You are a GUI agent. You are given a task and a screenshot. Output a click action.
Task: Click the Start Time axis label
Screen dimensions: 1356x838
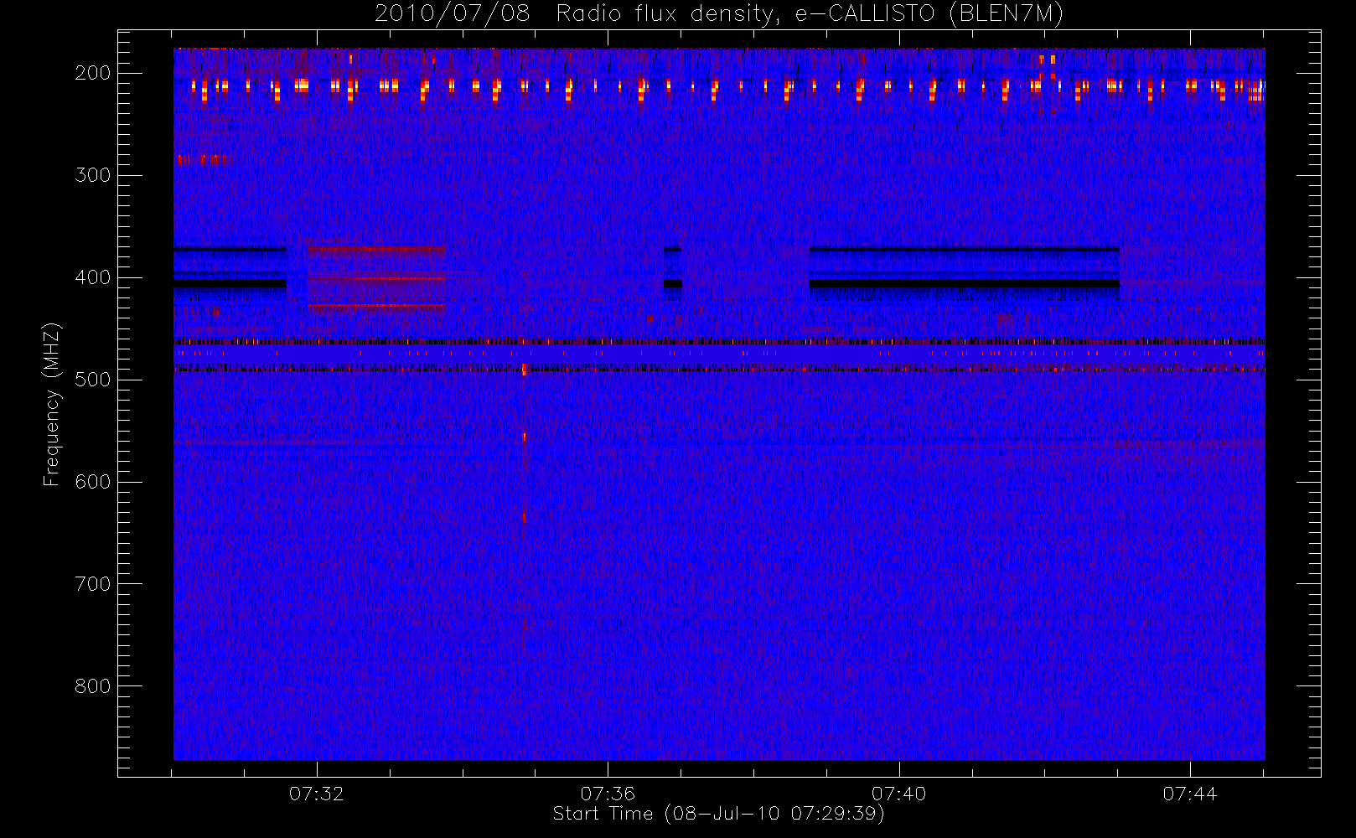pos(719,814)
